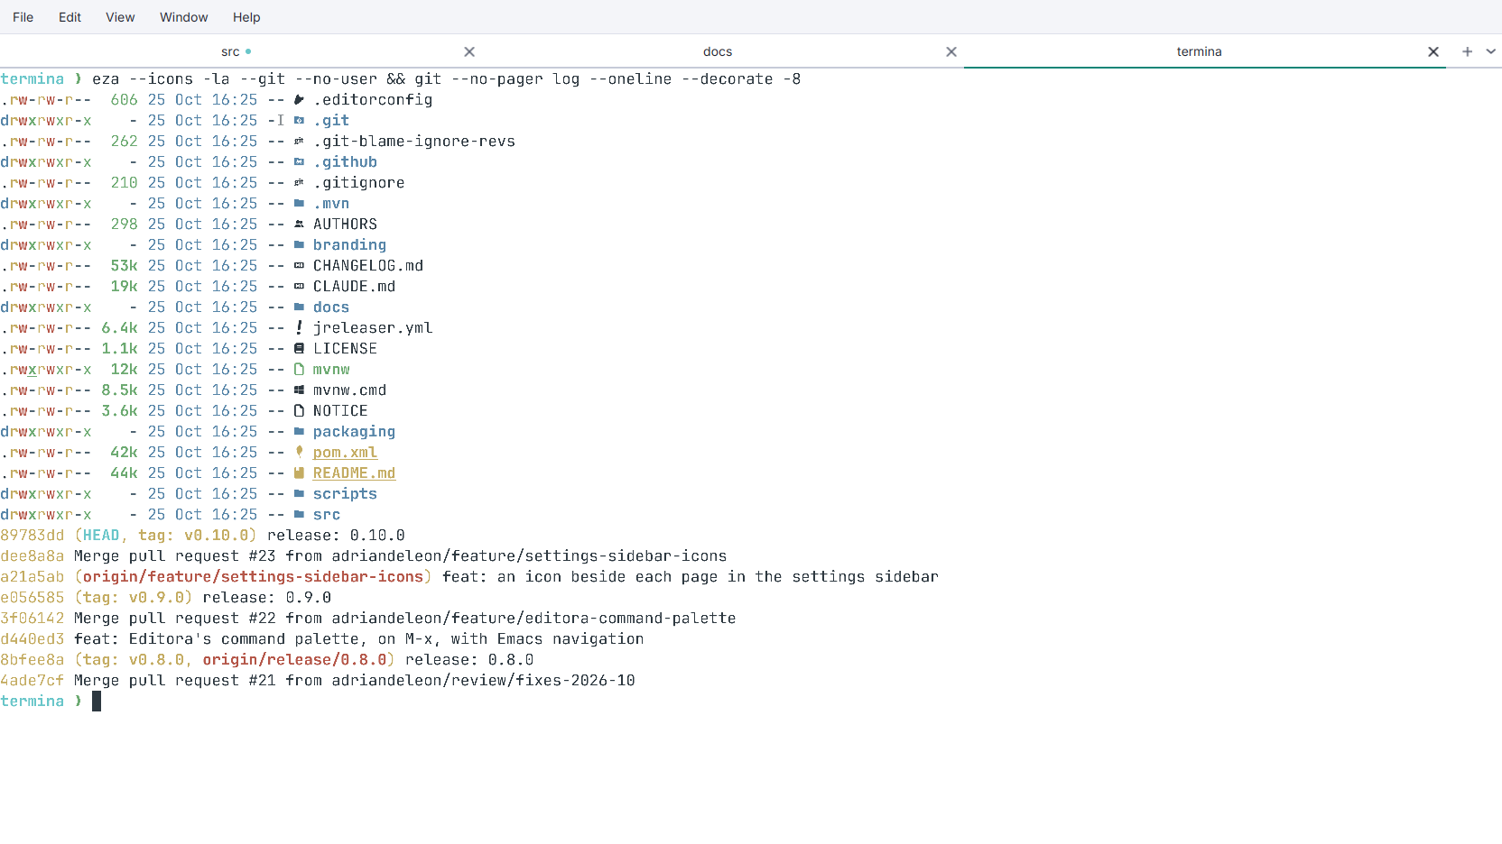This screenshot has width=1502, height=844.
Task: Click the mvnw script file icon
Action: (x=299, y=370)
